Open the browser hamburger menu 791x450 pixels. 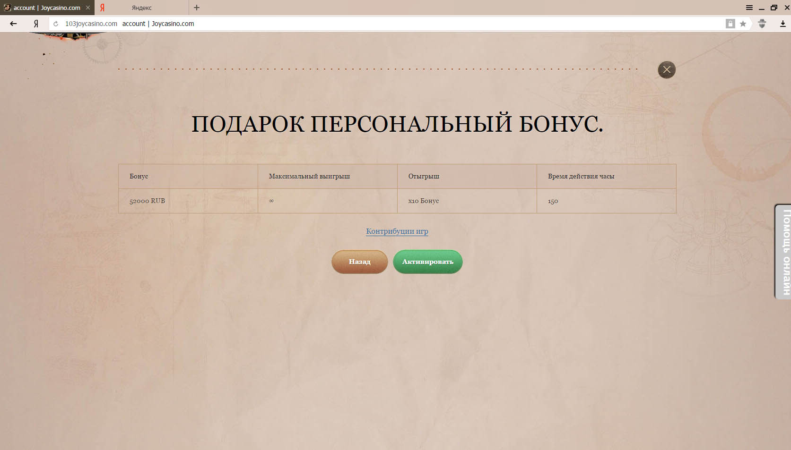click(749, 8)
